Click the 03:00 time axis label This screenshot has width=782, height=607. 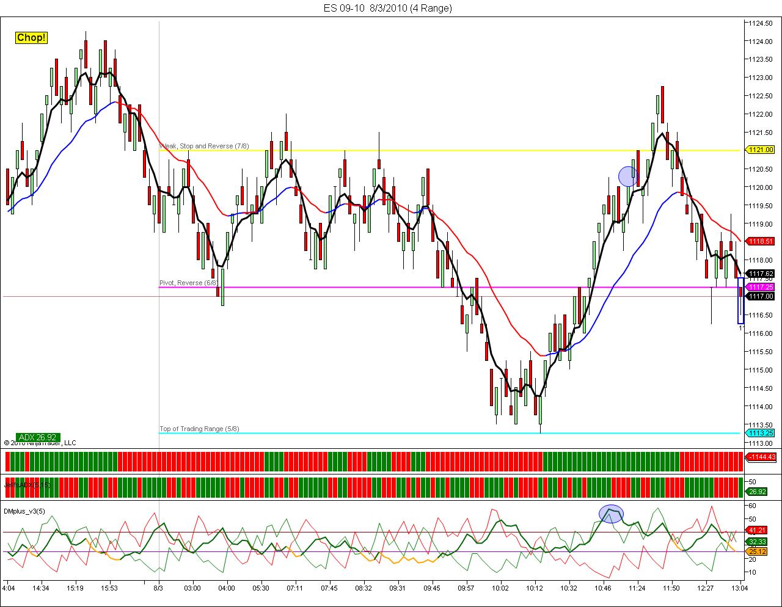pyautogui.click(x=192, y=588)
